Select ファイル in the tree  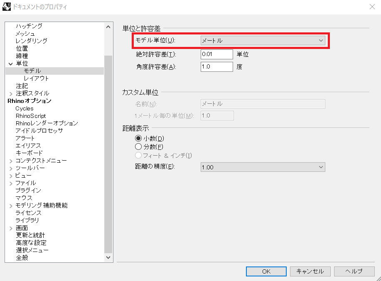[x=26, y=183]
